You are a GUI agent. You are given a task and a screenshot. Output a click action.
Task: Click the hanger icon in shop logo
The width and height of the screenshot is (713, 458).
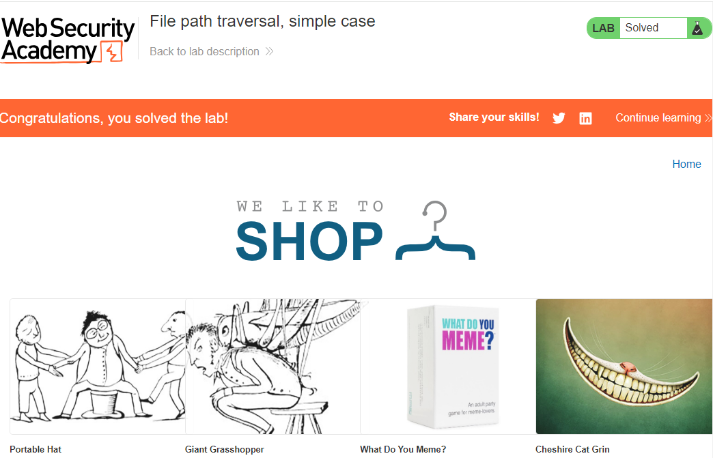point(435,230)
